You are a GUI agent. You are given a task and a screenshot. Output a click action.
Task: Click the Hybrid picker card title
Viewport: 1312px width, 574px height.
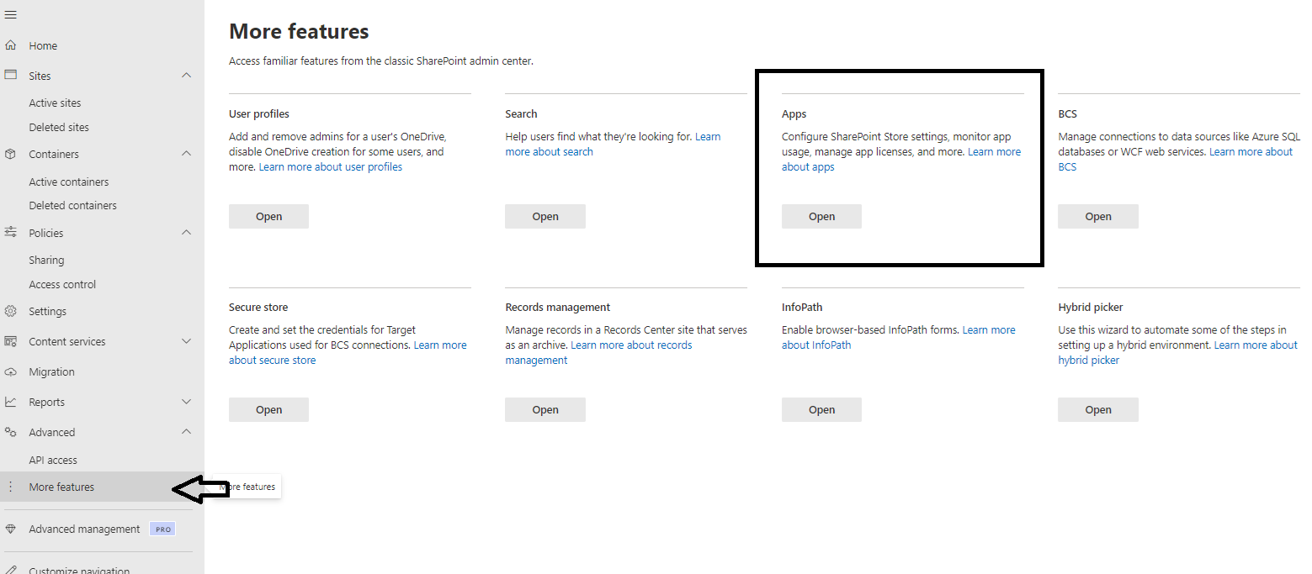pos(1091,307)
